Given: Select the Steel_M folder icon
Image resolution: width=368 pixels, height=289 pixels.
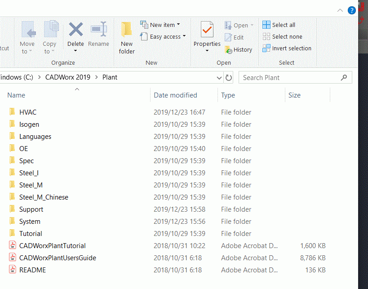Looking at the screenshot, I should (x=12, y=185).
